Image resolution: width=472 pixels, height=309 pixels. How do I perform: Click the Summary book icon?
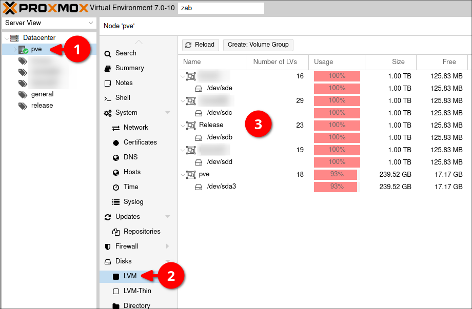coord(107,68)
